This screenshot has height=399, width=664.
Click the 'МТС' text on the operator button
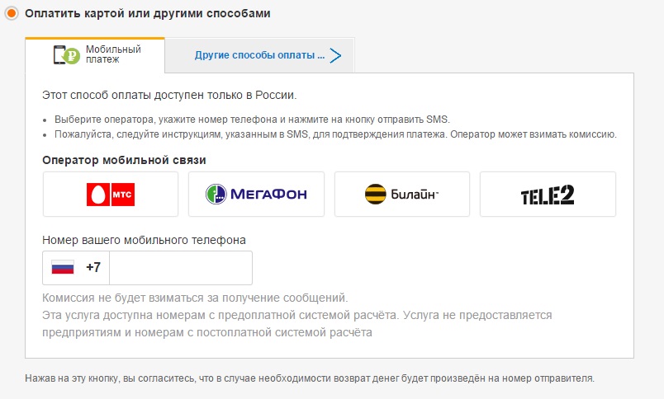[122, 195]
